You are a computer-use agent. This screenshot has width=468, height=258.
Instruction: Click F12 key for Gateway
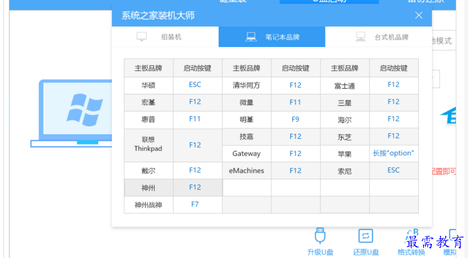[295, 154]
